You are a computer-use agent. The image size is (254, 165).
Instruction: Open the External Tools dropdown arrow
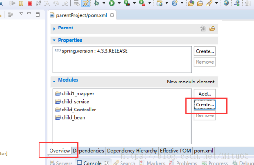pos(149,3)
